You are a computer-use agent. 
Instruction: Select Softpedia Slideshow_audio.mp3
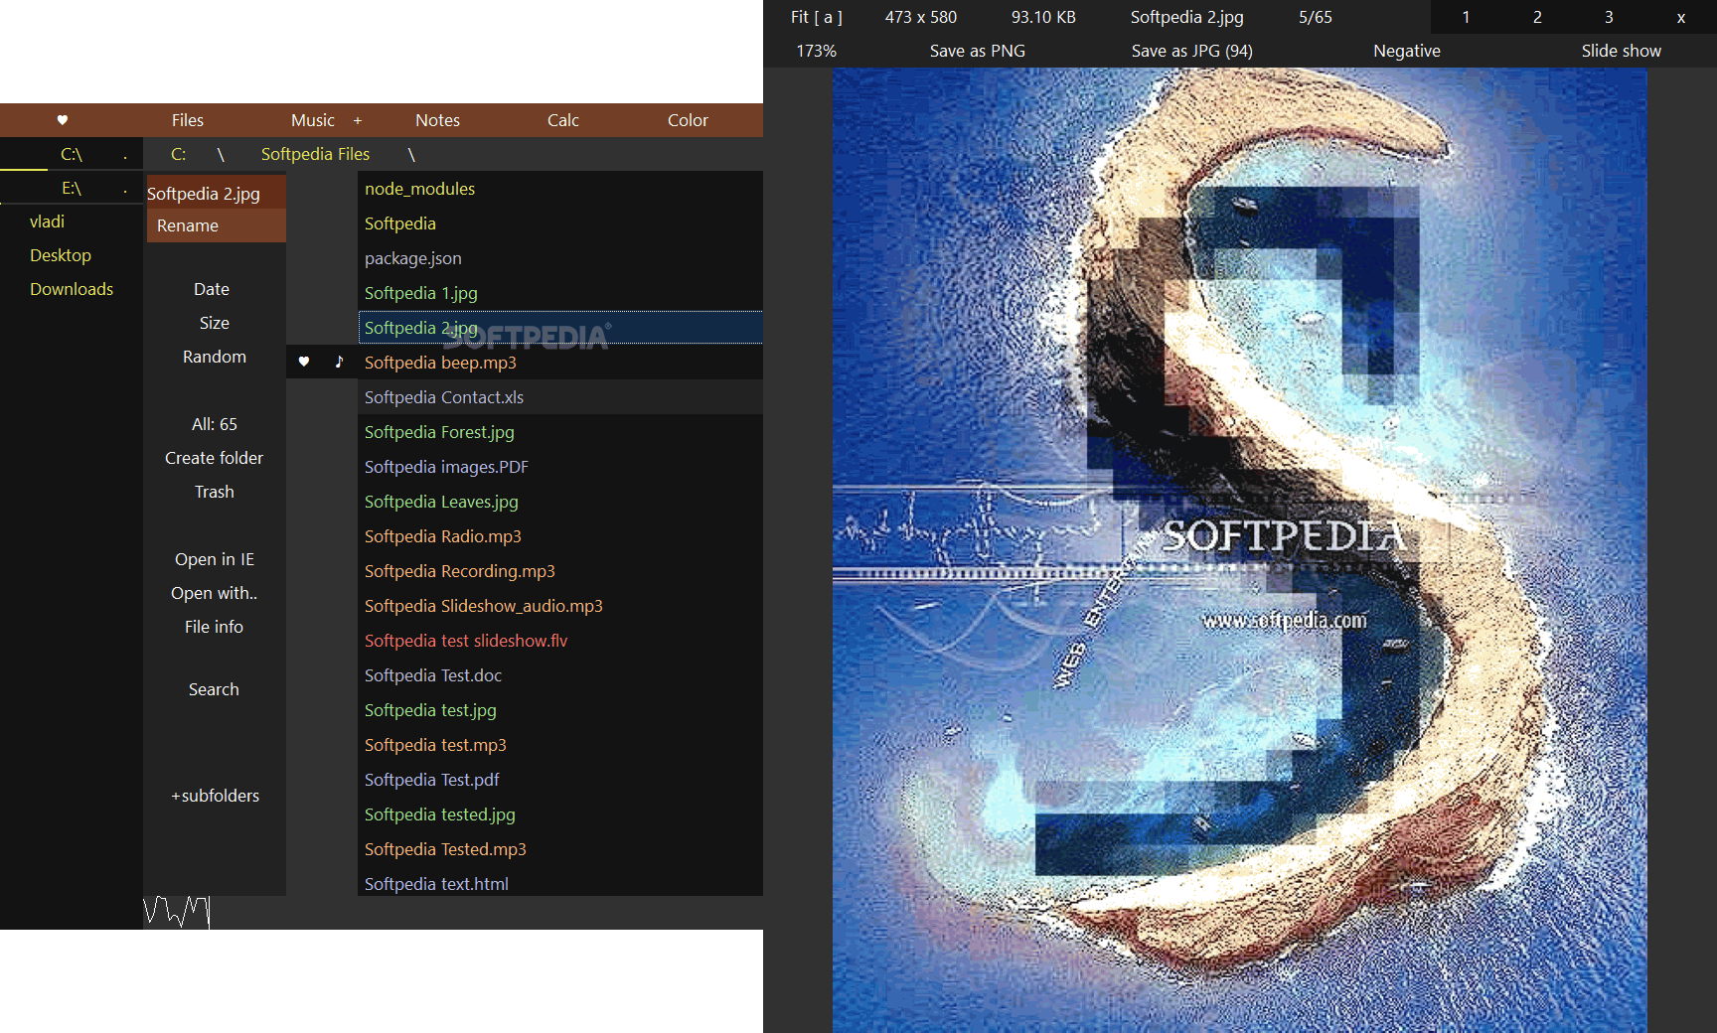(x=559, y=606)
